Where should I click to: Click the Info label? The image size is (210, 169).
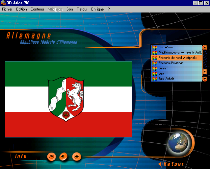coord(21,156)
